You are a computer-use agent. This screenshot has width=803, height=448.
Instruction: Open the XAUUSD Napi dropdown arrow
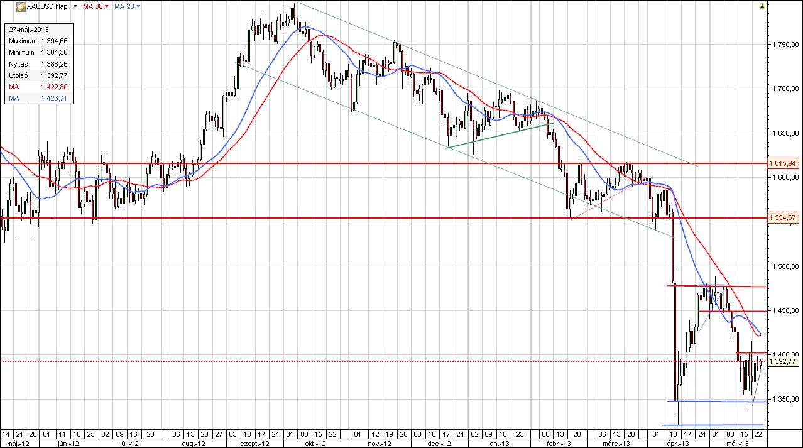click(x=75, y=6)
